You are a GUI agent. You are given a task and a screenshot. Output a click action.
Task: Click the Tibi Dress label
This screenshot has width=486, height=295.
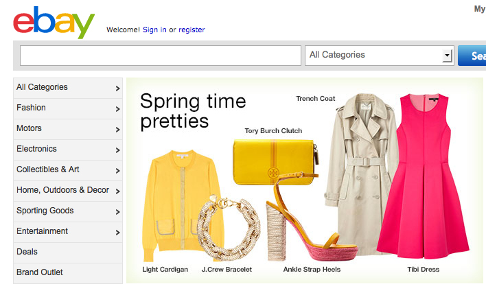423,270
